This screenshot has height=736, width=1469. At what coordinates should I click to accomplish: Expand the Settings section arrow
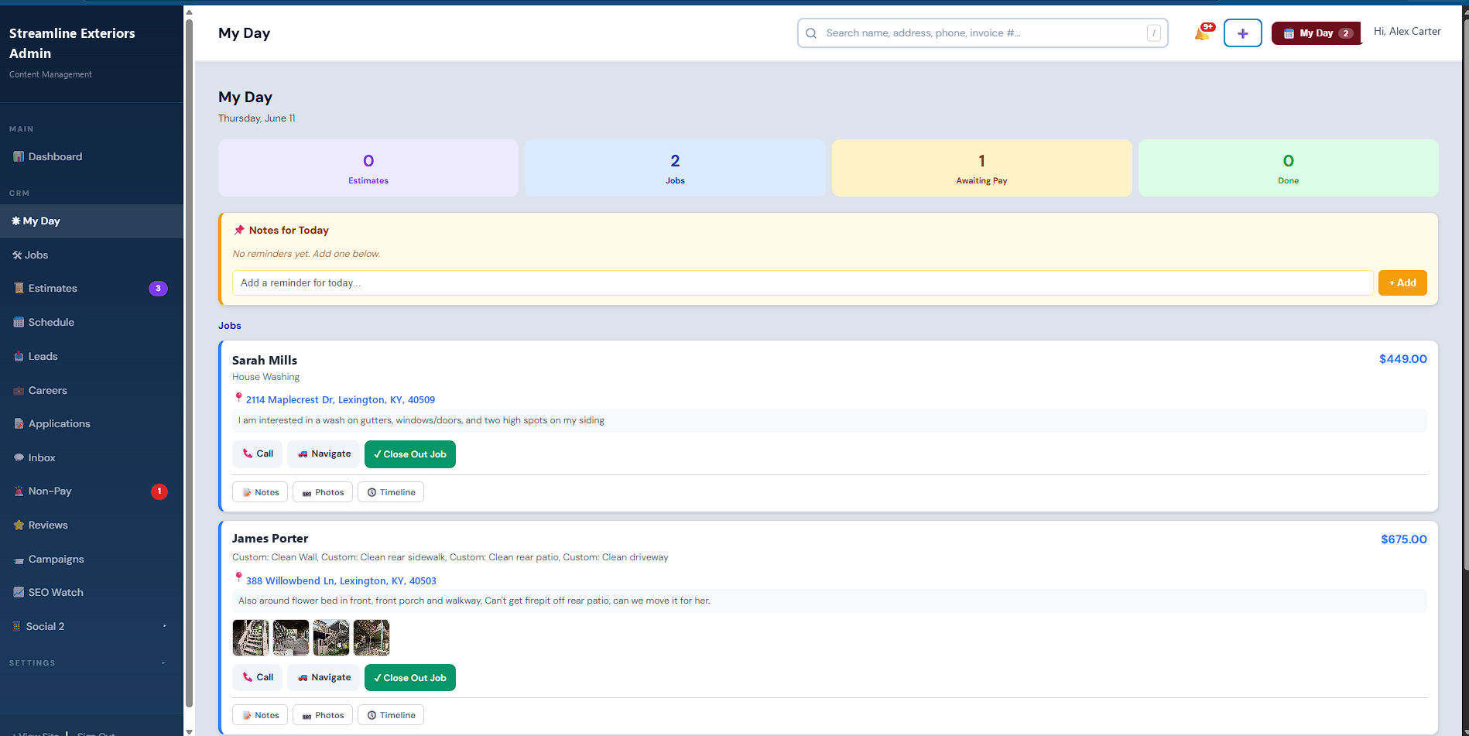(x=163, y=663)
